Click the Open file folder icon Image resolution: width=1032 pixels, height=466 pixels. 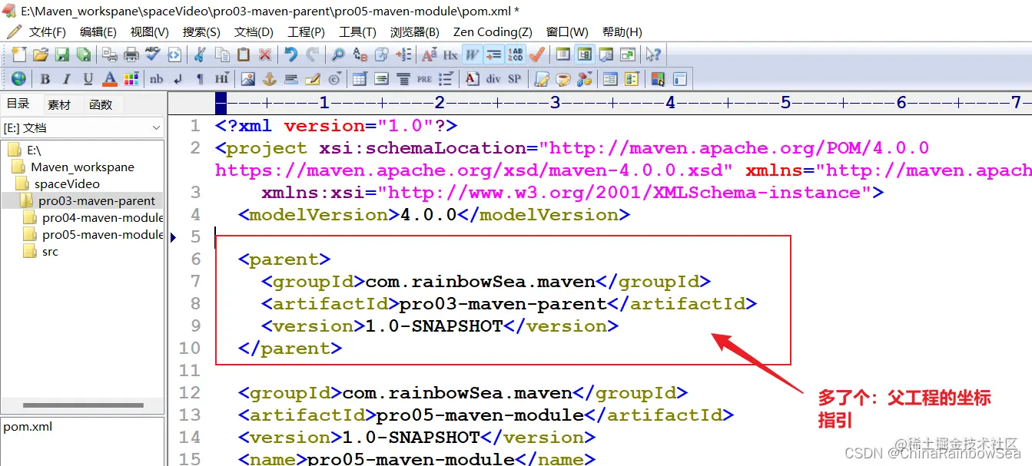(x=41, y=55)
